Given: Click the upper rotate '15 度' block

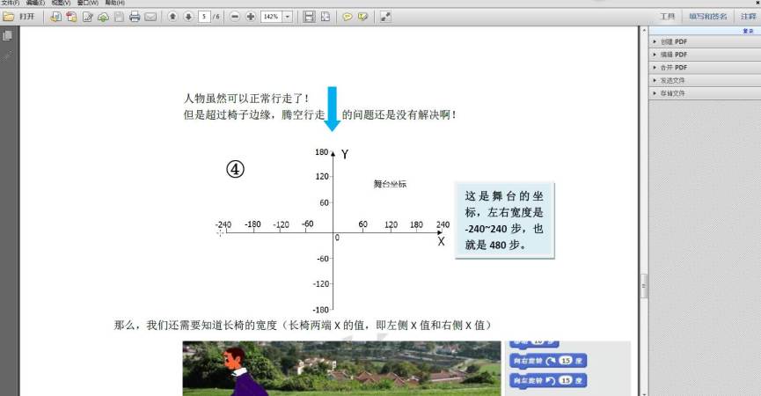Looking at the screenshot, I should click(548, 361).
